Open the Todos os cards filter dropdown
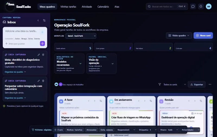The width and height of the screenshot is (217, 137). (x=175, y=84)
